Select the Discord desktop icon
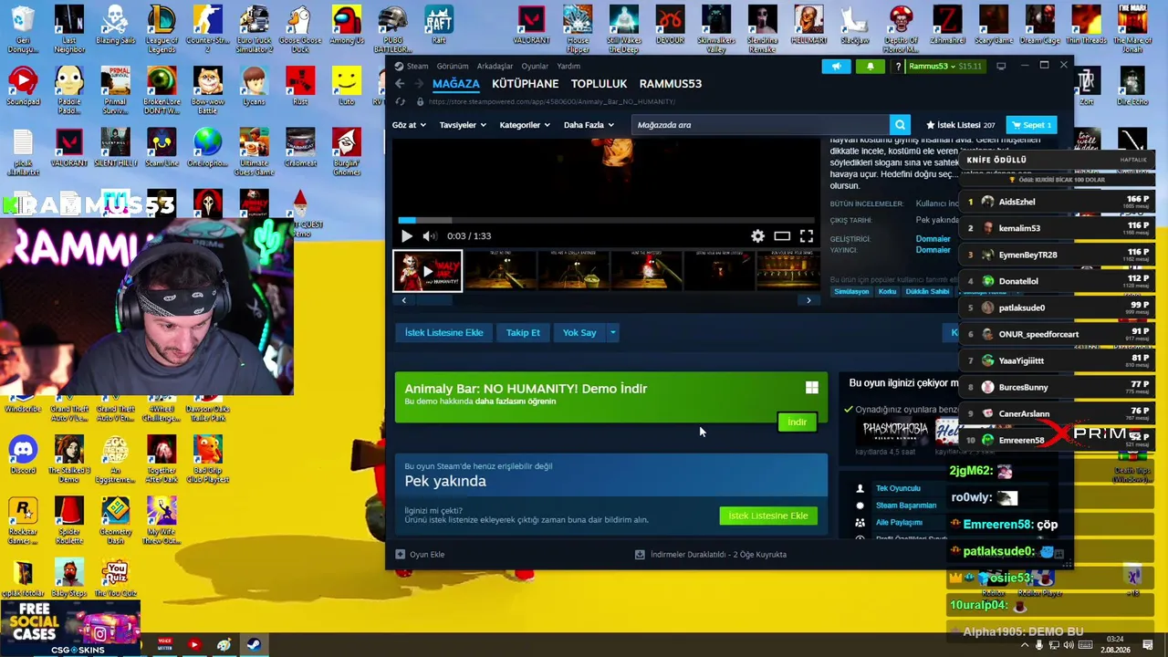This screenshot has width=1168, height=657. (23, 454)
